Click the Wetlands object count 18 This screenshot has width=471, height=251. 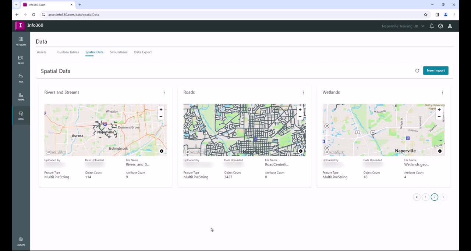pos(365,177)
